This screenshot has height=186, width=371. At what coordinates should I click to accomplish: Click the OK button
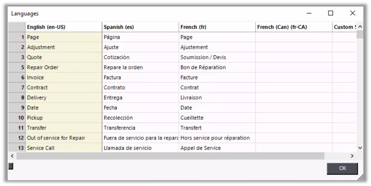pos(342,168)
